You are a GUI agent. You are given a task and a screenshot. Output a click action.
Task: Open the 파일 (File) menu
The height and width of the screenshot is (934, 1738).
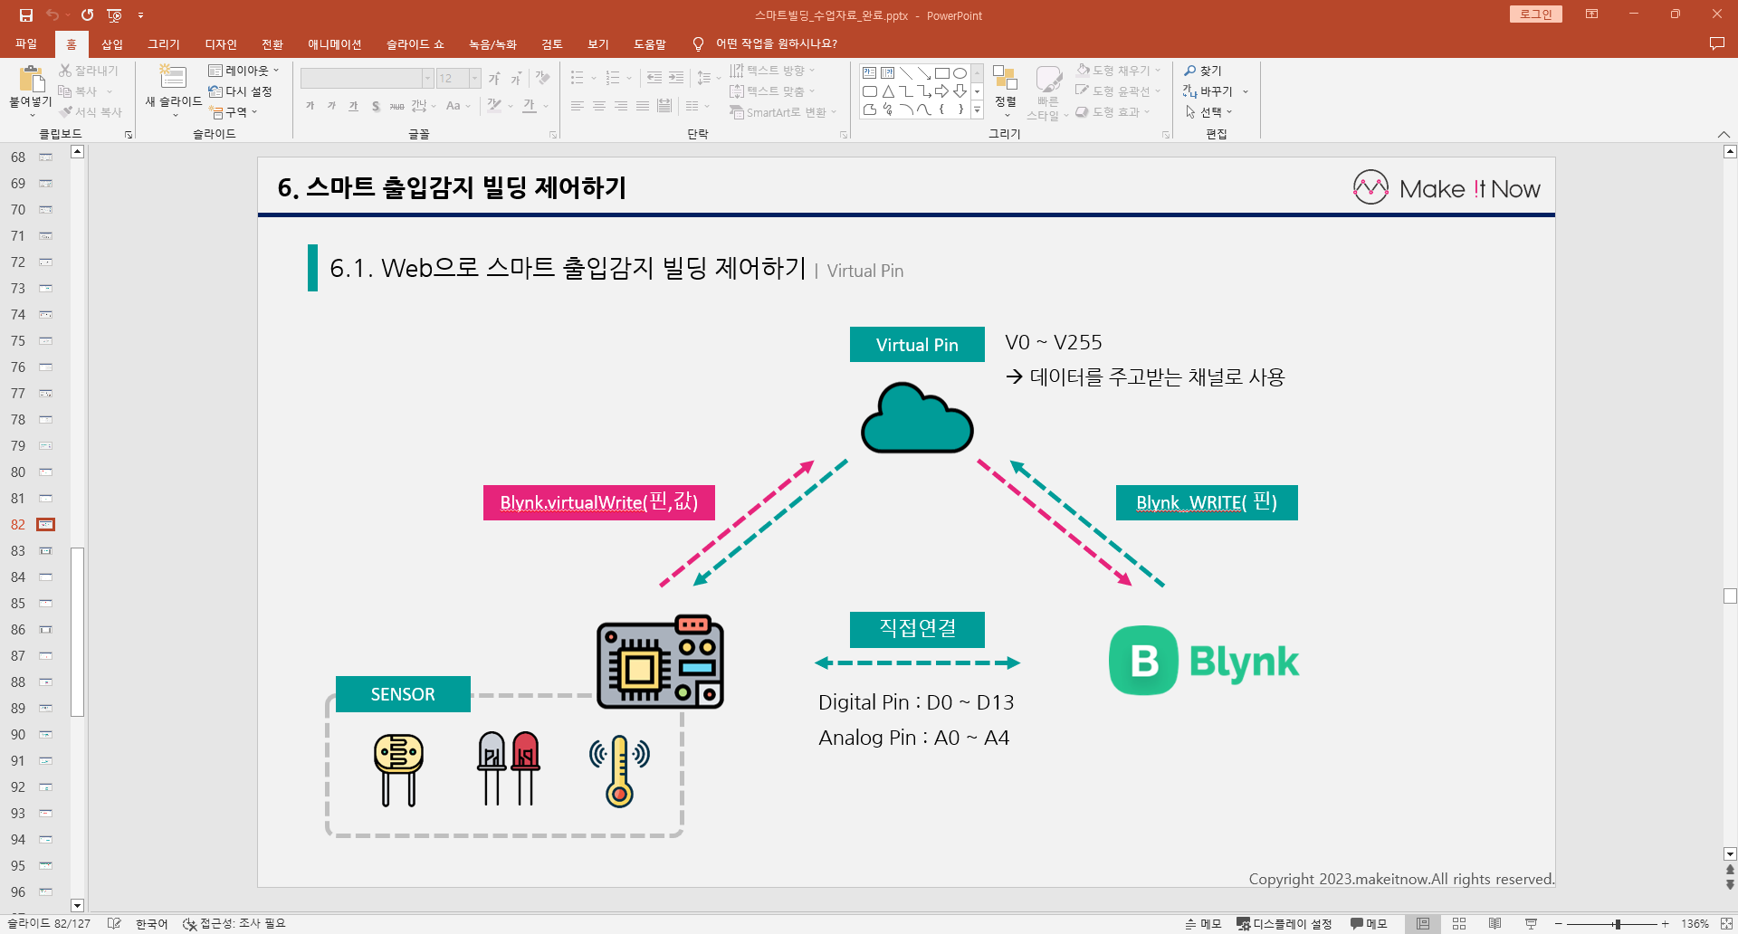tap(26, 43)
